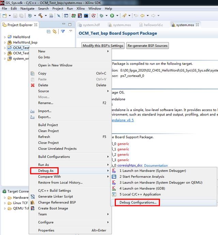
Task: Switch to the inactive system.mss tab
Action: [120, 25]
